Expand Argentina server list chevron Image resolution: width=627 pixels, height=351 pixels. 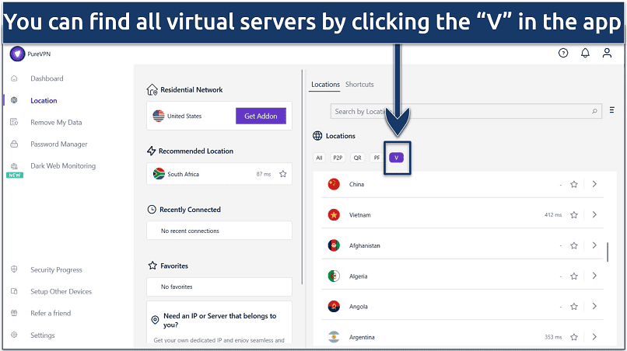[594, 337]
